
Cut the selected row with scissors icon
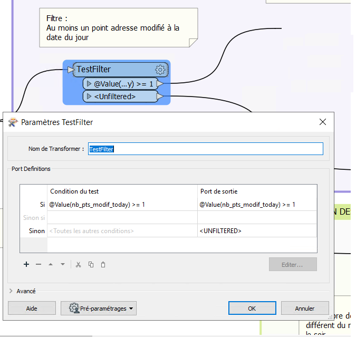point(79,265)
